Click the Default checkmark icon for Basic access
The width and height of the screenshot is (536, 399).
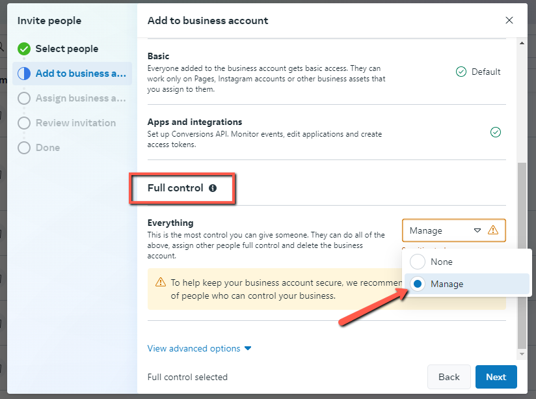[x=461, y=72]
